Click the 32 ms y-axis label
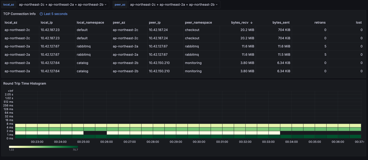 coord(9,116)
